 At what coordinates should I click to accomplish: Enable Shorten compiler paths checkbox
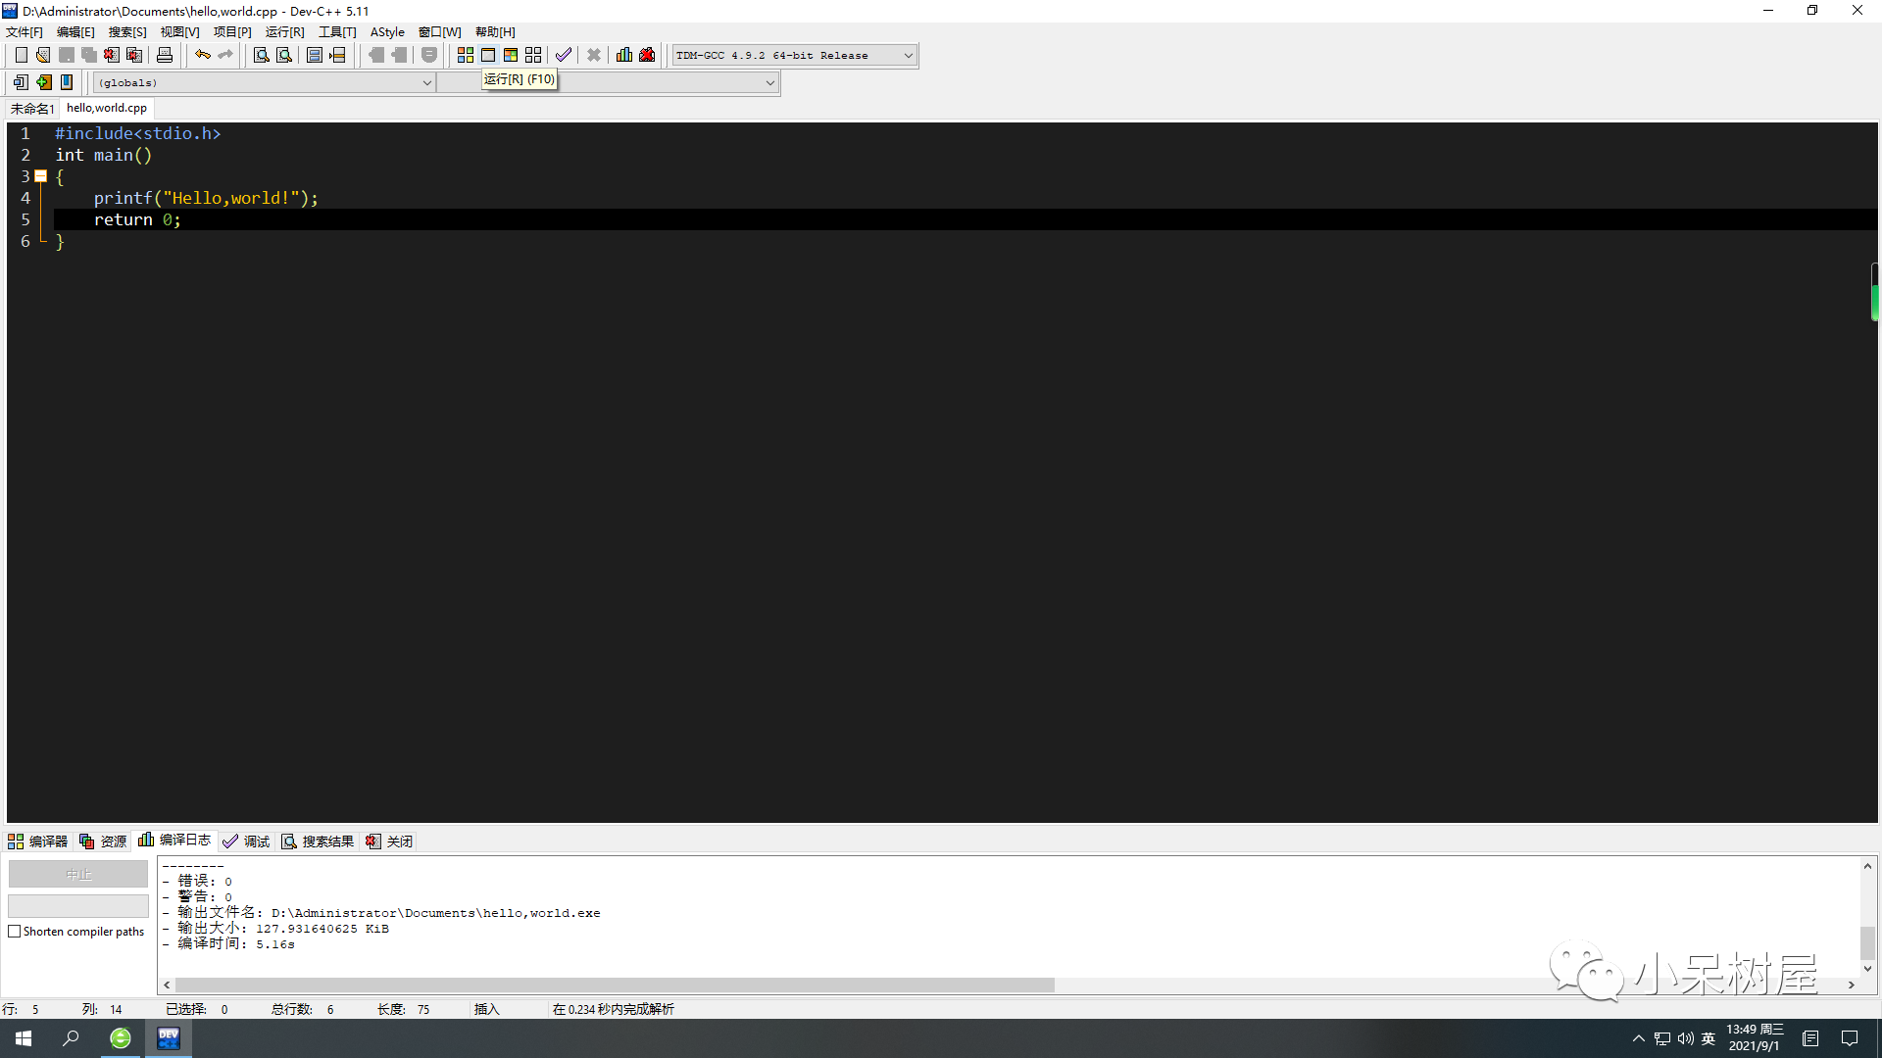(x=15, y=932)
